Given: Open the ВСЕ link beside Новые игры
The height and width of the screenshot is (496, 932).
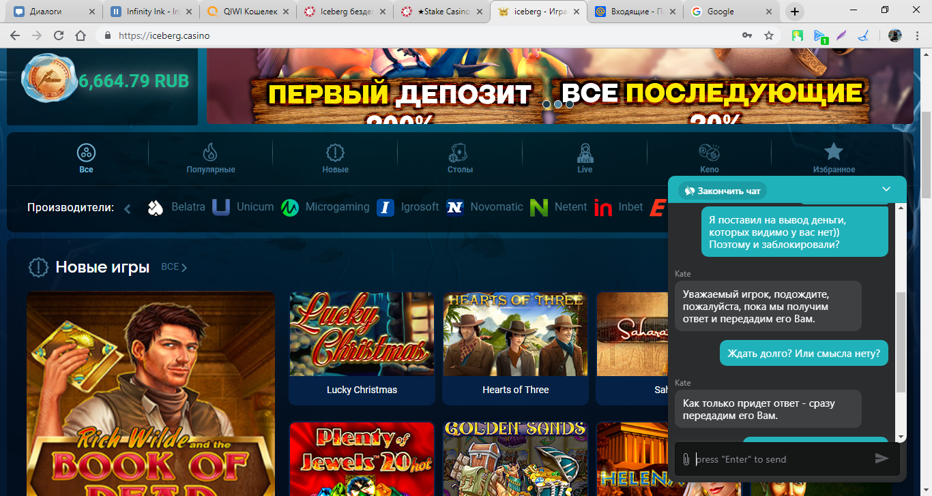Looking at the screenshot, I should (x=174, y=267).
